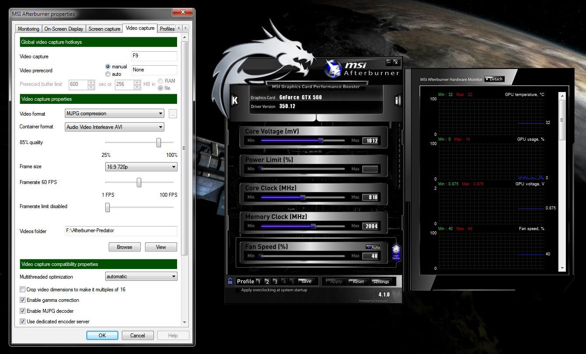Enable Apply overclocking at system startup
586x354 pixels.
pyautogui.click(x=238, y=290)
